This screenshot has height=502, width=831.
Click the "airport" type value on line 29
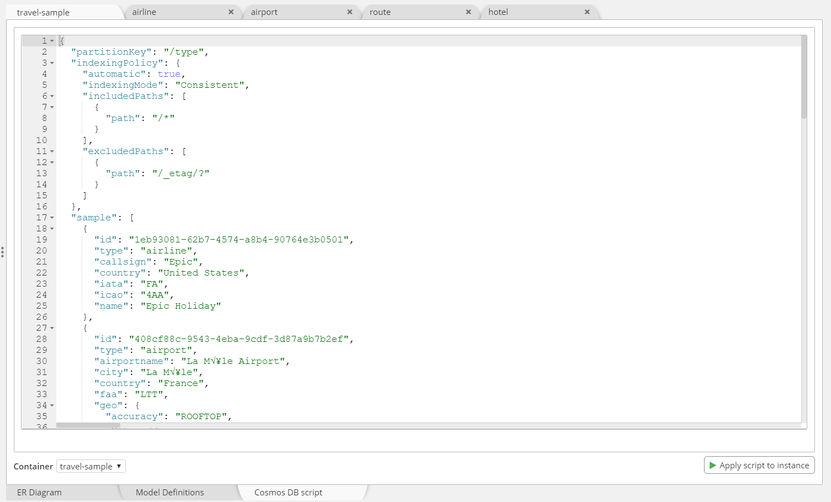[166, 350]
